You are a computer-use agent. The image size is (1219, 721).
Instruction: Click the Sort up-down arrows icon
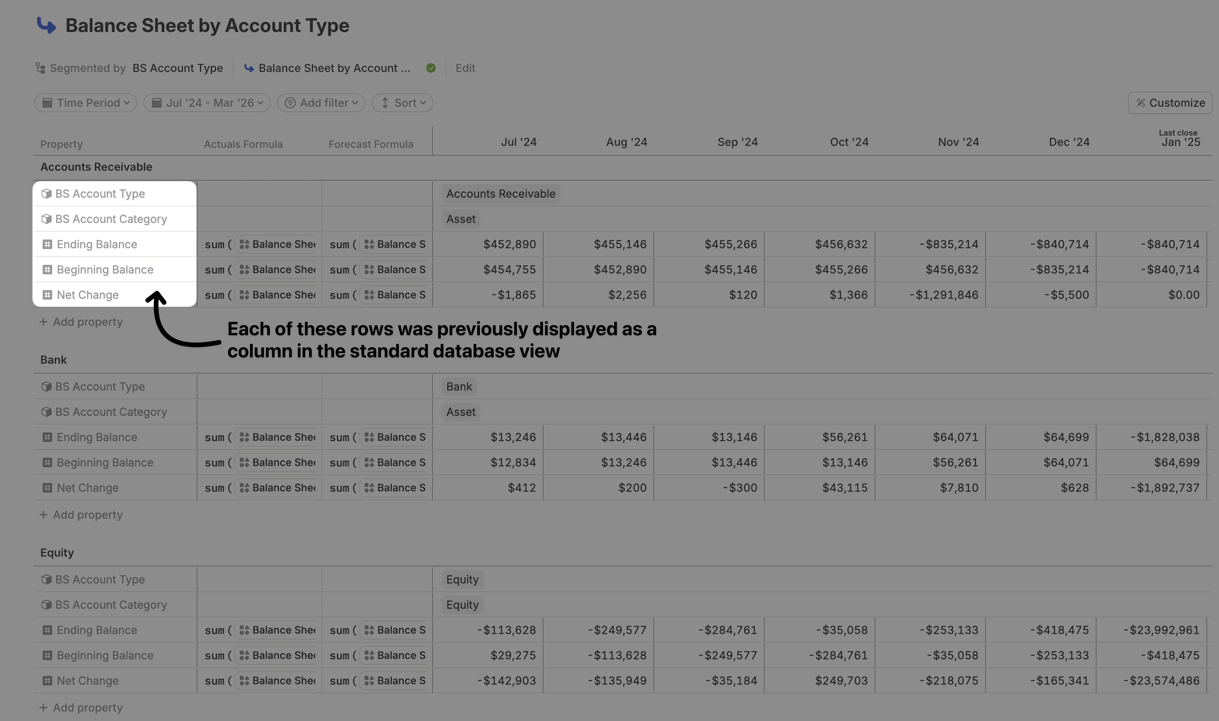click(384, 103)
